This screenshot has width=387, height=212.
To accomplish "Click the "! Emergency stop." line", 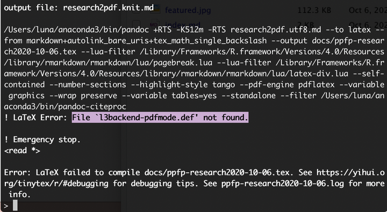I will [x=42, y=140].
